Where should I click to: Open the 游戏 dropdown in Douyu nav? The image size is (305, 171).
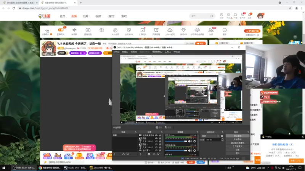click(112, 16)
